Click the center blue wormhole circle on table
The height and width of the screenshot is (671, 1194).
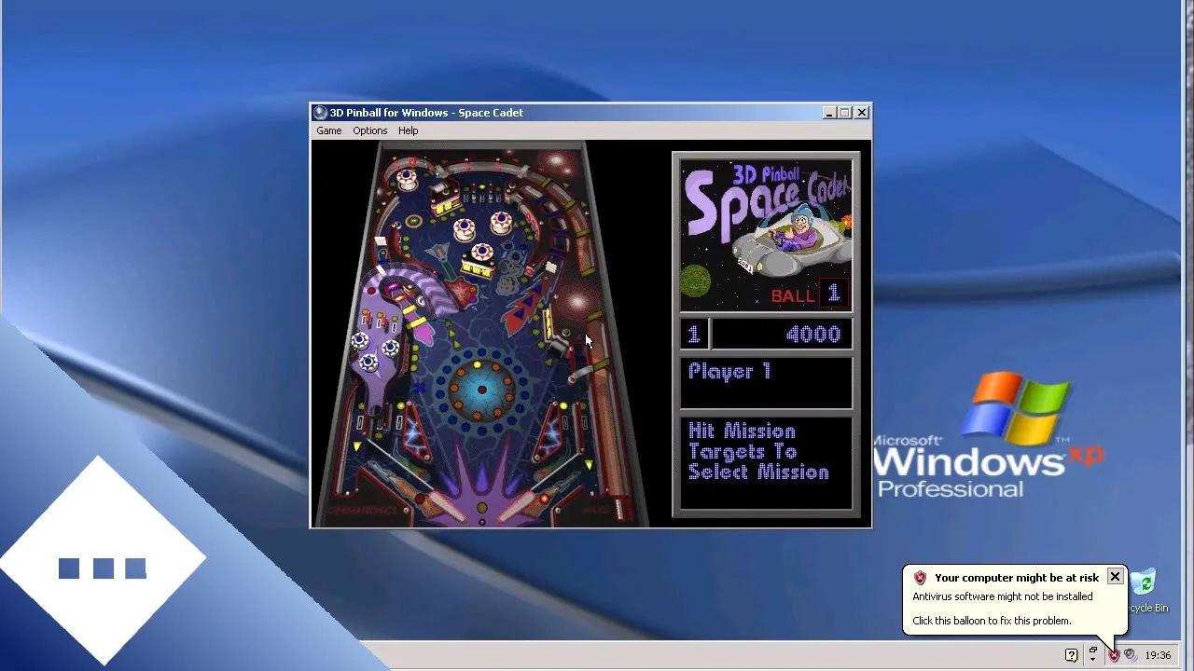click(x=481, y=390)
